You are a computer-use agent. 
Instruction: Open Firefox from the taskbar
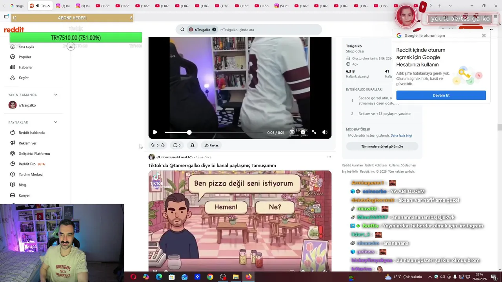click(249, 277)
